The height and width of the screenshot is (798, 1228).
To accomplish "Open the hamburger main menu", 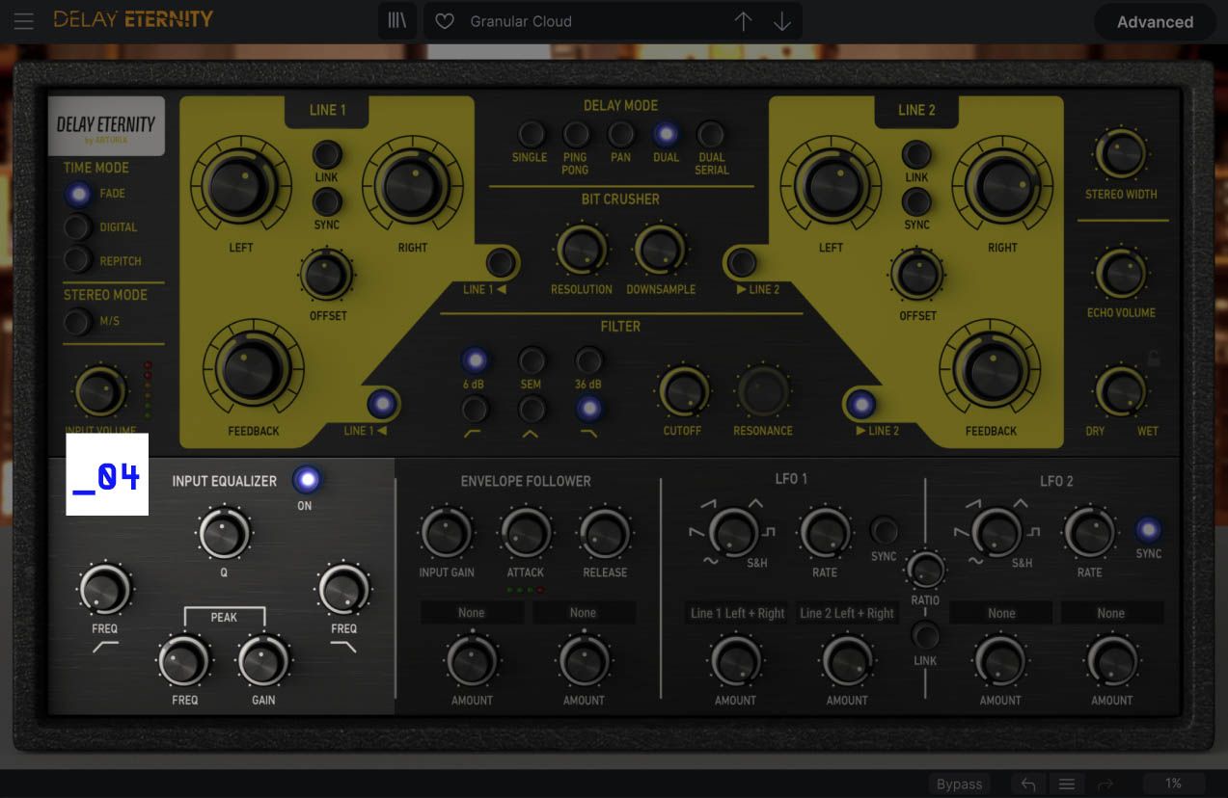I will (23, 20).
